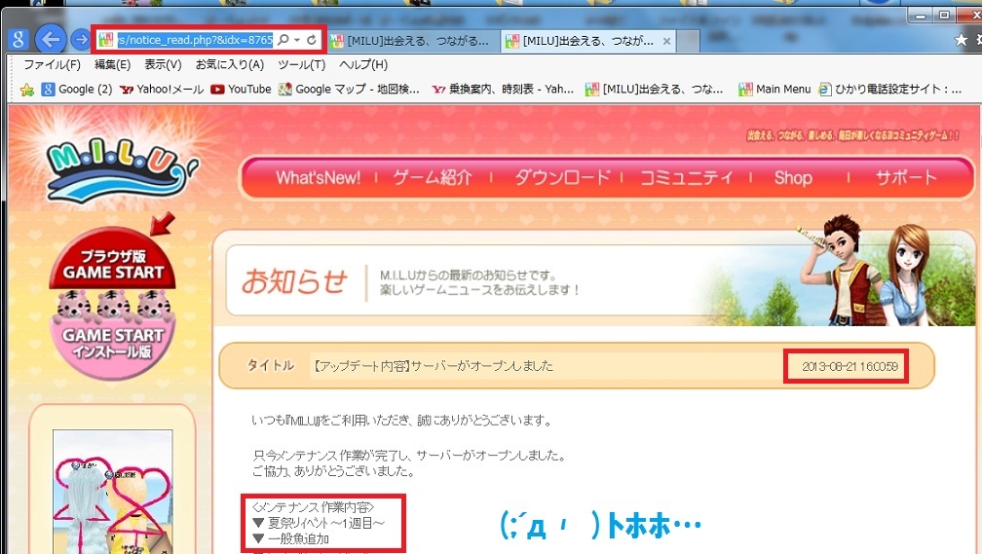The width and height of the screenshot is (982, 554).
Task: Click the browser Back arrow button
Action: [x=50, y=40]
